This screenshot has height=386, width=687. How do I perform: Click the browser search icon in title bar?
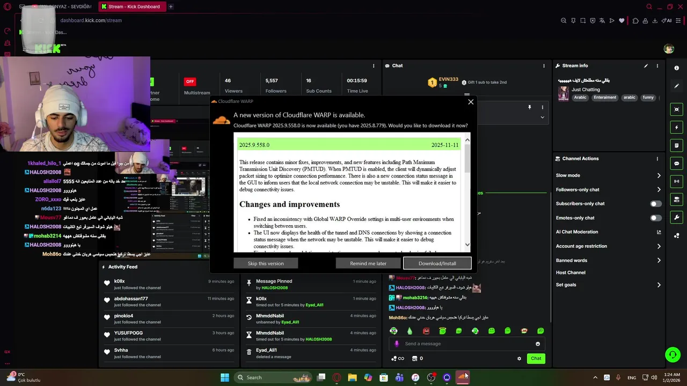click(x=649, y=6)
